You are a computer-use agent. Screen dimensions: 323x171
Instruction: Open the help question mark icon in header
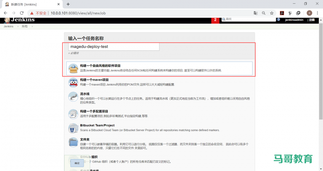click(279, 19)
